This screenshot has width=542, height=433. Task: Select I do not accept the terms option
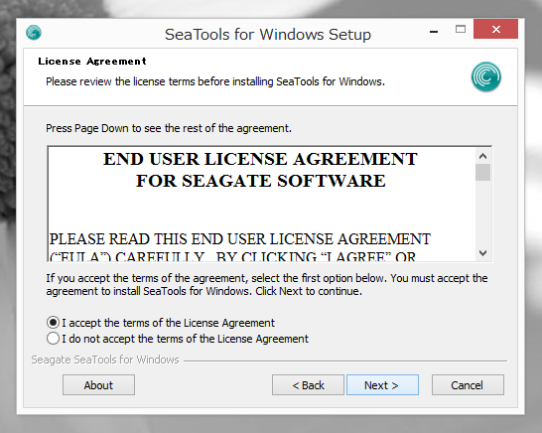[x=53, y=339]
